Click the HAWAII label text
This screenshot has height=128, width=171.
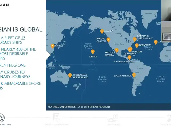click(x=93, y=57)
